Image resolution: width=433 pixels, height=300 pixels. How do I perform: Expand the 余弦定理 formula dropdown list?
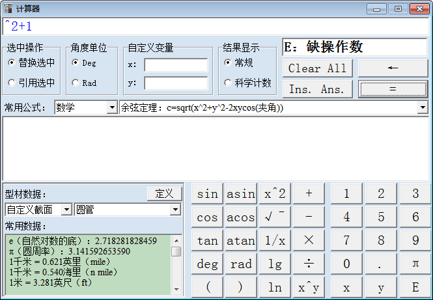pyautogui.click(x=422, y=107)
